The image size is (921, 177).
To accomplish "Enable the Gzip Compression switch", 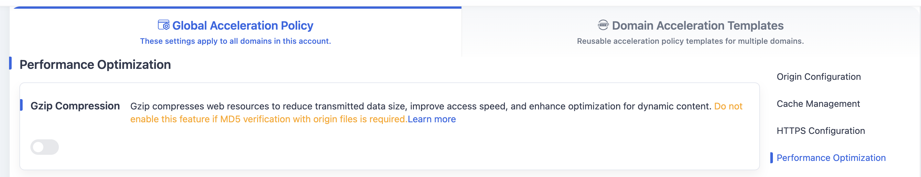I will [45, 147].
